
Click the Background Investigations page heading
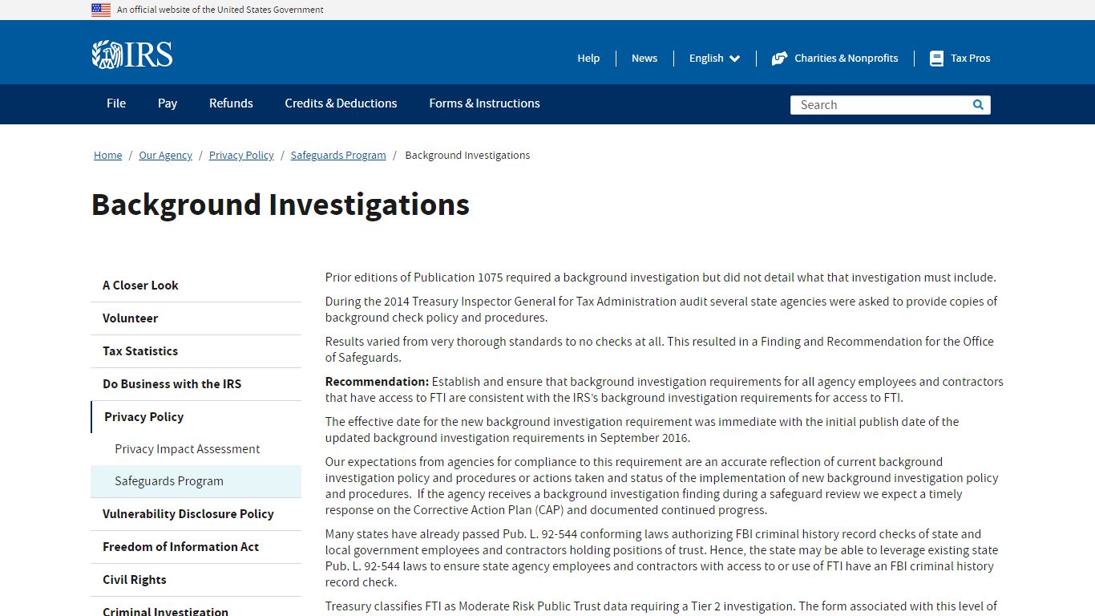pos(281,205)
